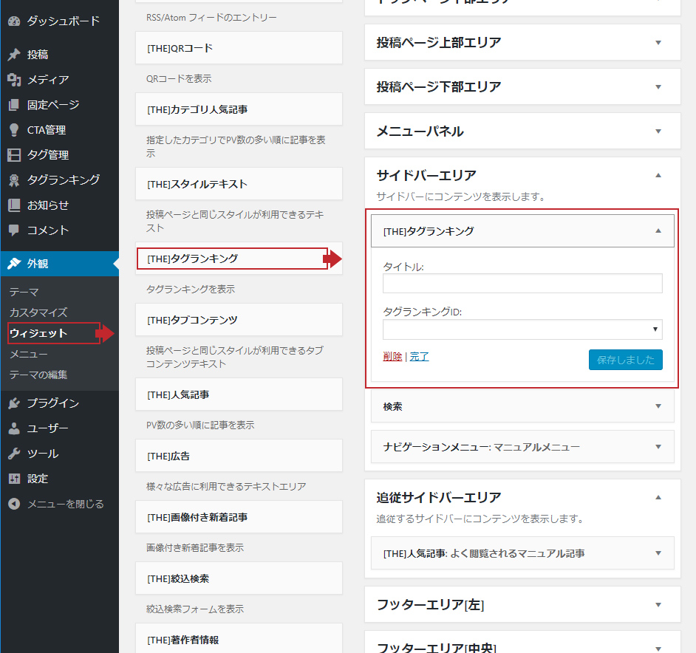
Task: Click the Media library icon
Action: pyautogui.click(x=13, y=80)
